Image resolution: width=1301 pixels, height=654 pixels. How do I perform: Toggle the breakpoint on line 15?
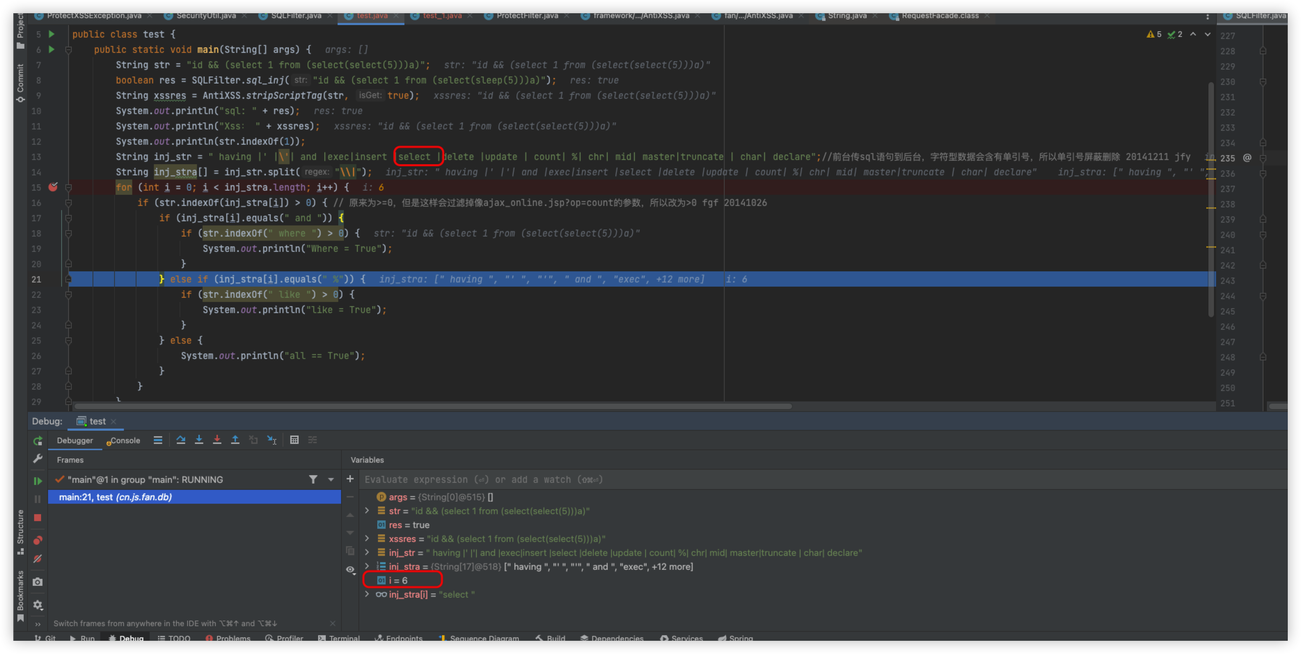[x=53, y=187]
